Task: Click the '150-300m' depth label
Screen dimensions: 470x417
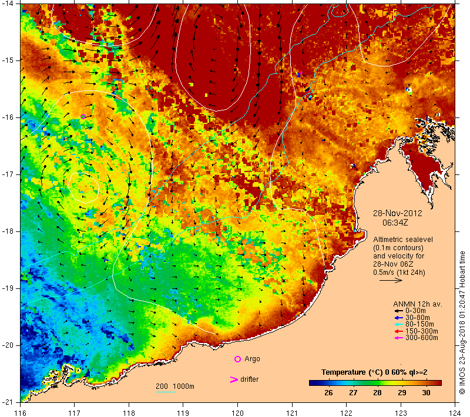Action: (x=421, y=331)
